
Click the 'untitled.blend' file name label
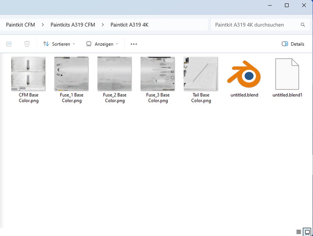pyautogui.click(x=244, y=95)
